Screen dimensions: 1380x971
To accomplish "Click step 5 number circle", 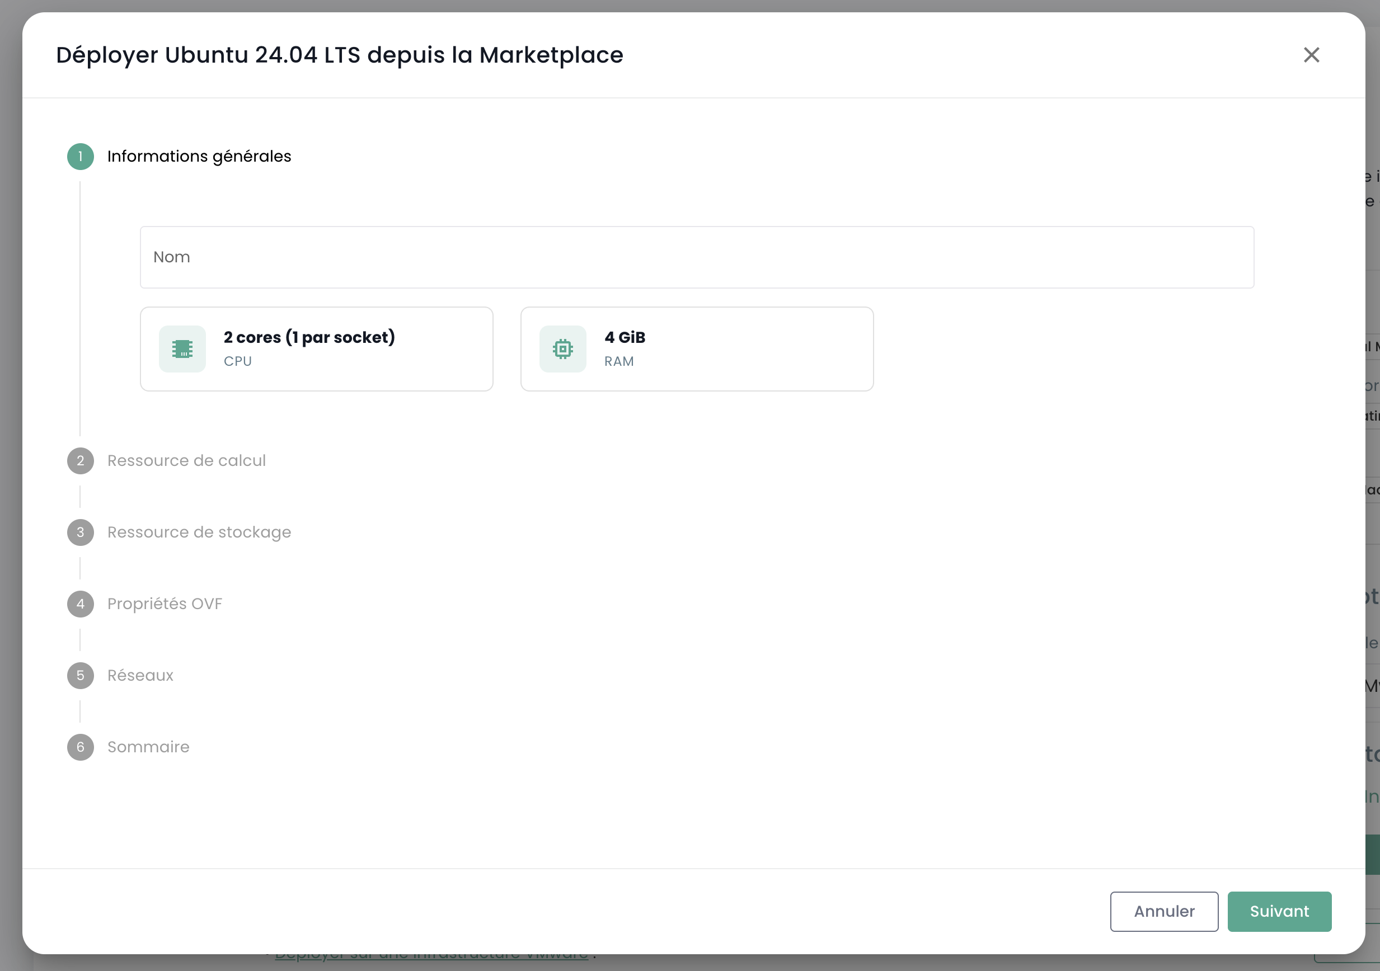I will [x=81, y=675].
